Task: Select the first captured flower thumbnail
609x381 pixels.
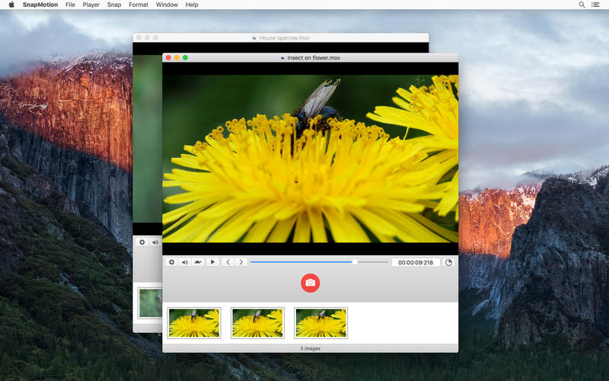Action: pyautogui.click(x=194, y=323)
